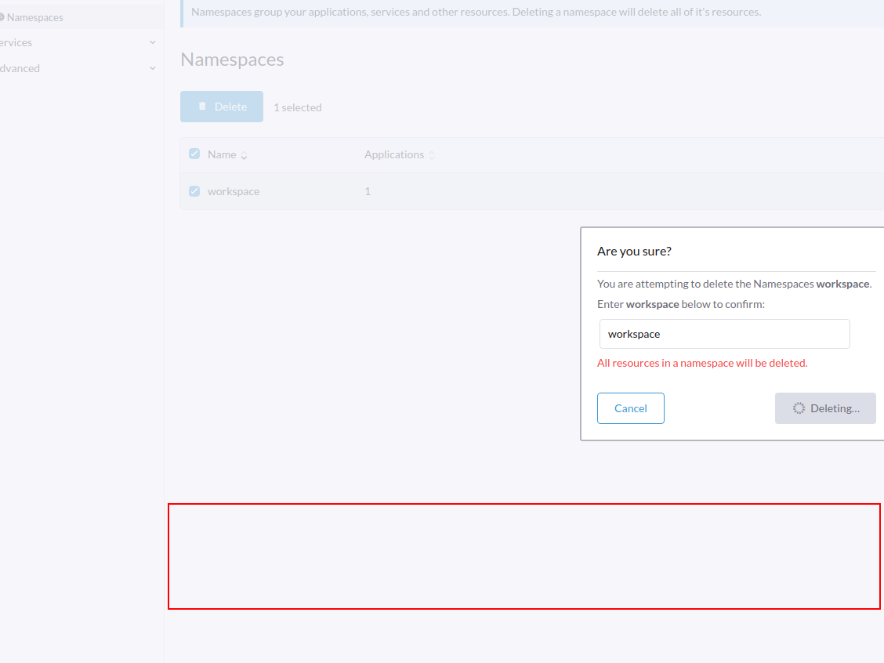884x663 pixels.
Task: Click the workspace confirmation text field
Action: tap(724, 333)
